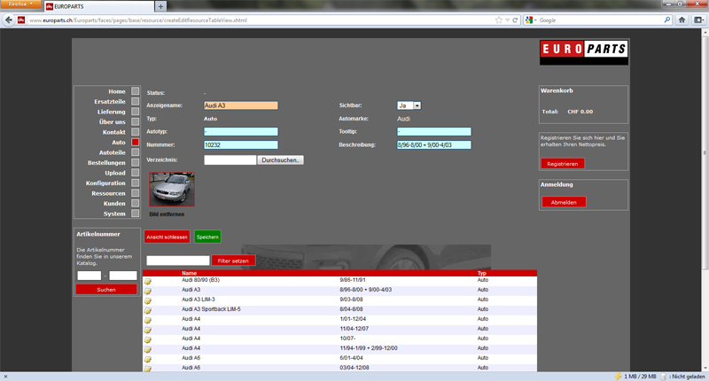Open edit icon for Audi A3 LIM-3 row
The width and height of the screenshot is (709, 381).
147,300
